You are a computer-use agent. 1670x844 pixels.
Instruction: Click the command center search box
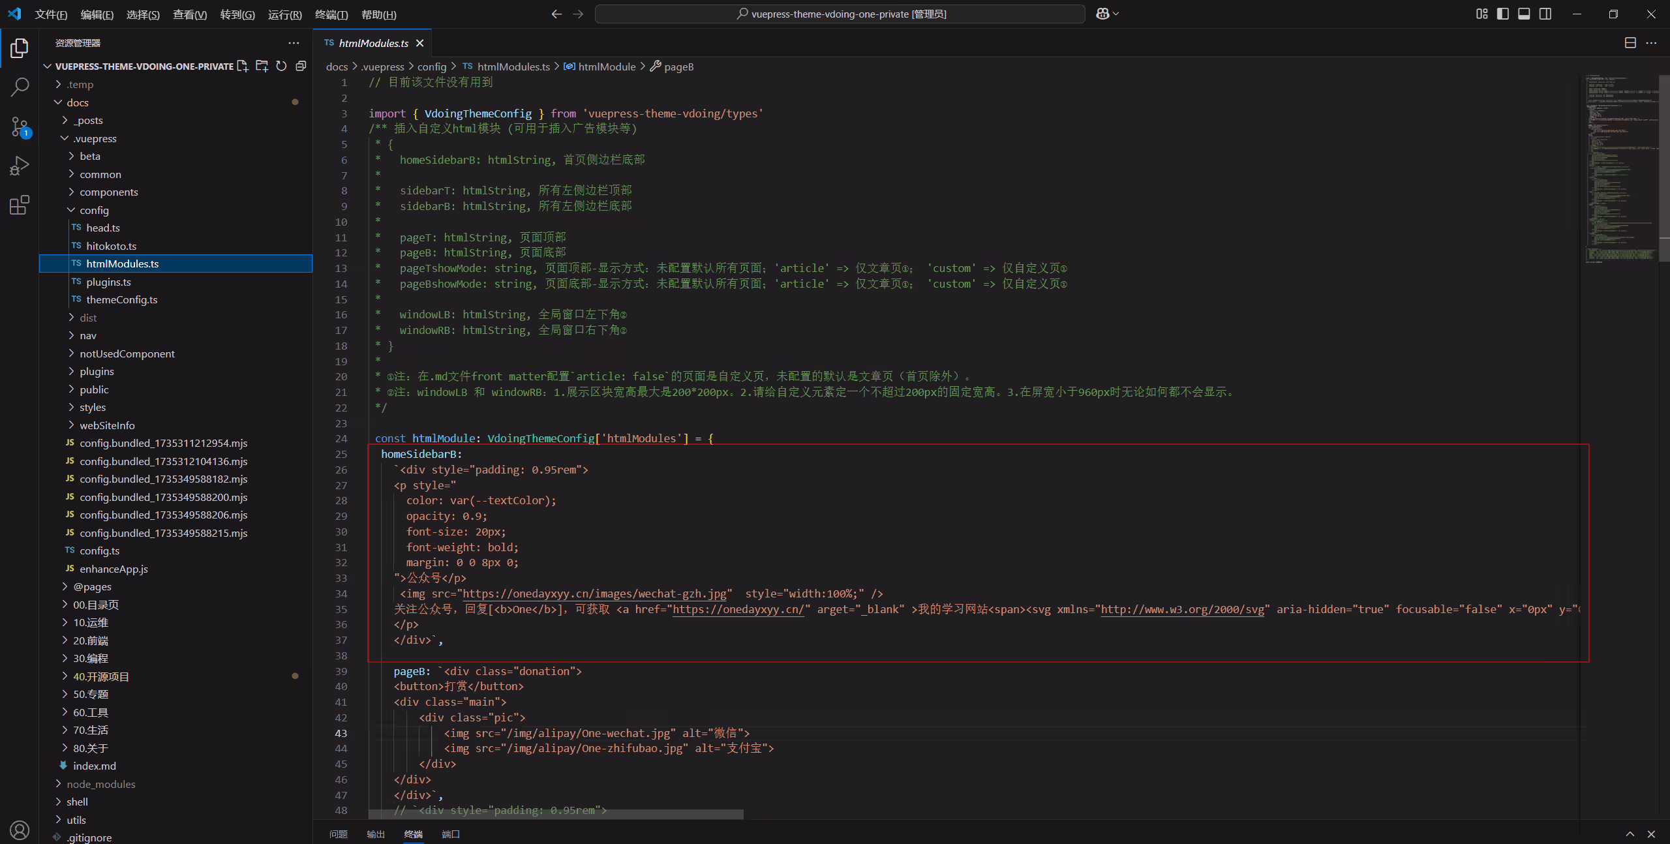(840, 14)
